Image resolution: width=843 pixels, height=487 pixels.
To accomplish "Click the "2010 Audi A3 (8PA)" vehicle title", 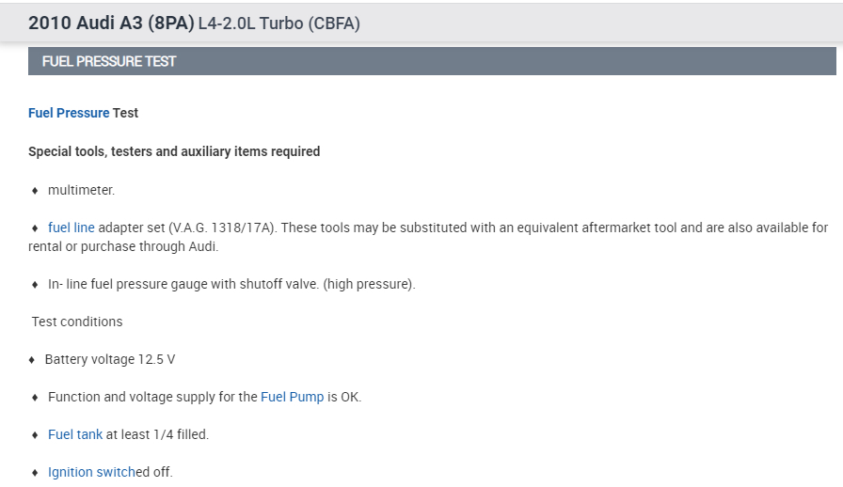I will [111, 24].
